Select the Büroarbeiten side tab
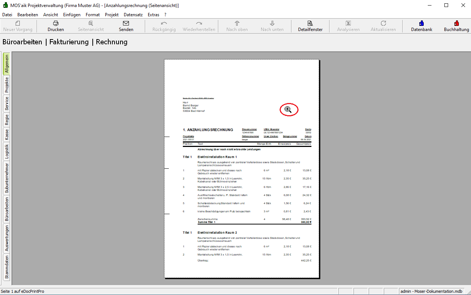This screenshot has height=295, width=471. click(x=7, y=209)
